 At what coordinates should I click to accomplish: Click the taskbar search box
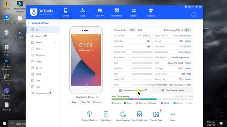coord(17,123)
